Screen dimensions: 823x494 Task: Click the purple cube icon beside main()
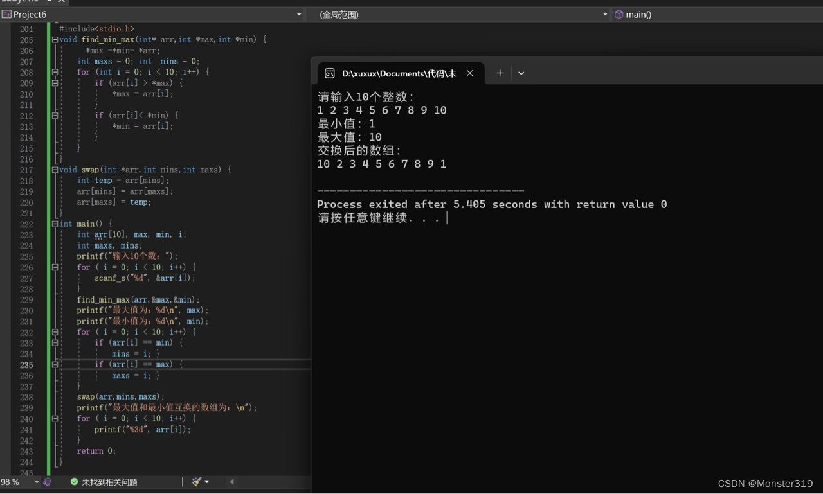(619, 14)
